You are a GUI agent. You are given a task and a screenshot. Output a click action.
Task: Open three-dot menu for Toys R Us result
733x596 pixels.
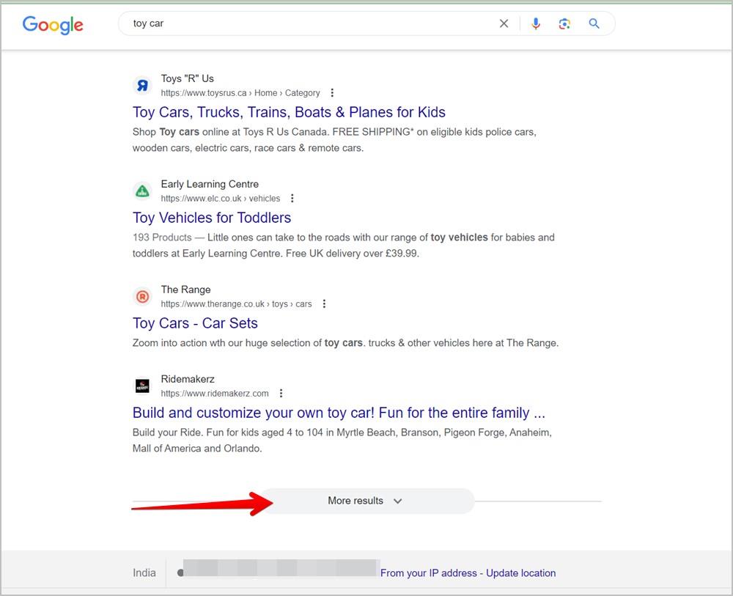332,92
